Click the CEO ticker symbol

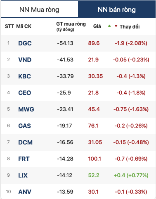(x=25, y=93)
